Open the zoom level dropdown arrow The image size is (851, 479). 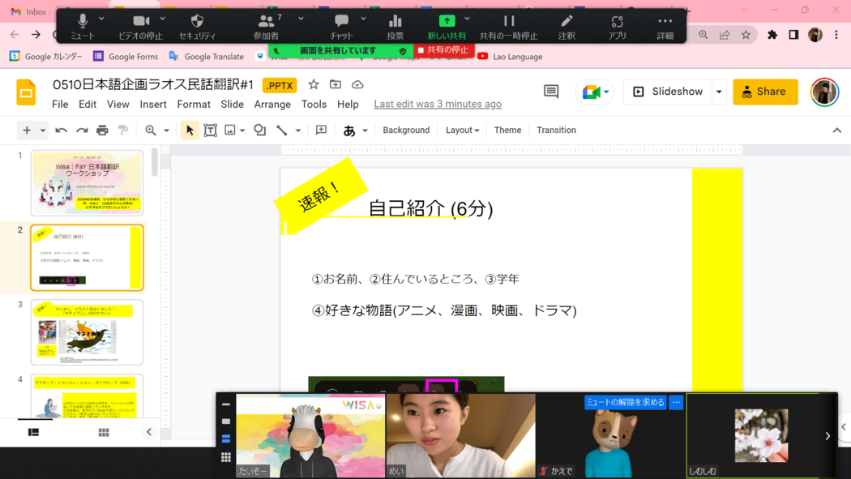167,130
